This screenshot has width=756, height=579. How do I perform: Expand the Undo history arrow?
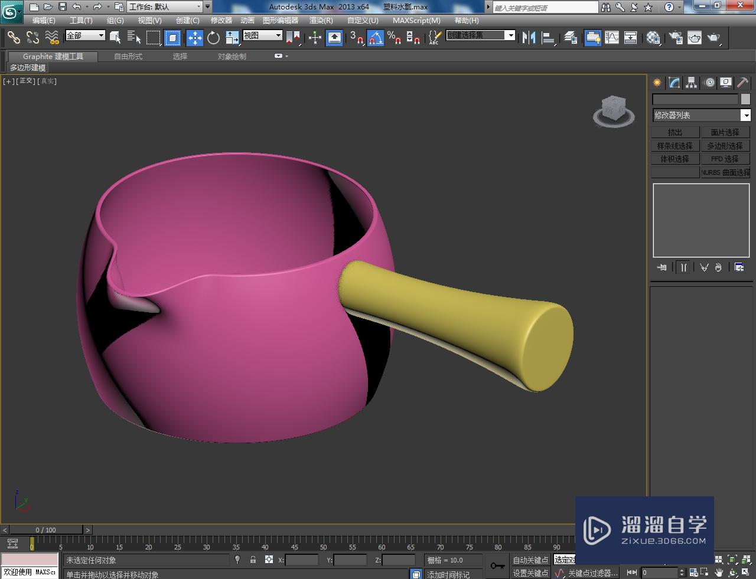click(x=87, y=7)
